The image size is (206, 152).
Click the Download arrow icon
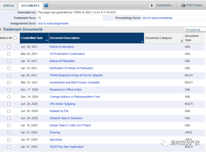coord(152,5)
